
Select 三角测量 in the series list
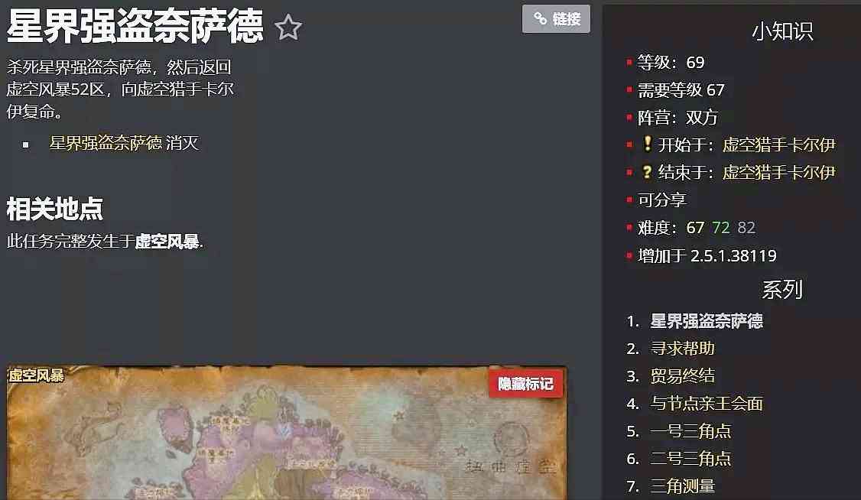pos(682,486)
